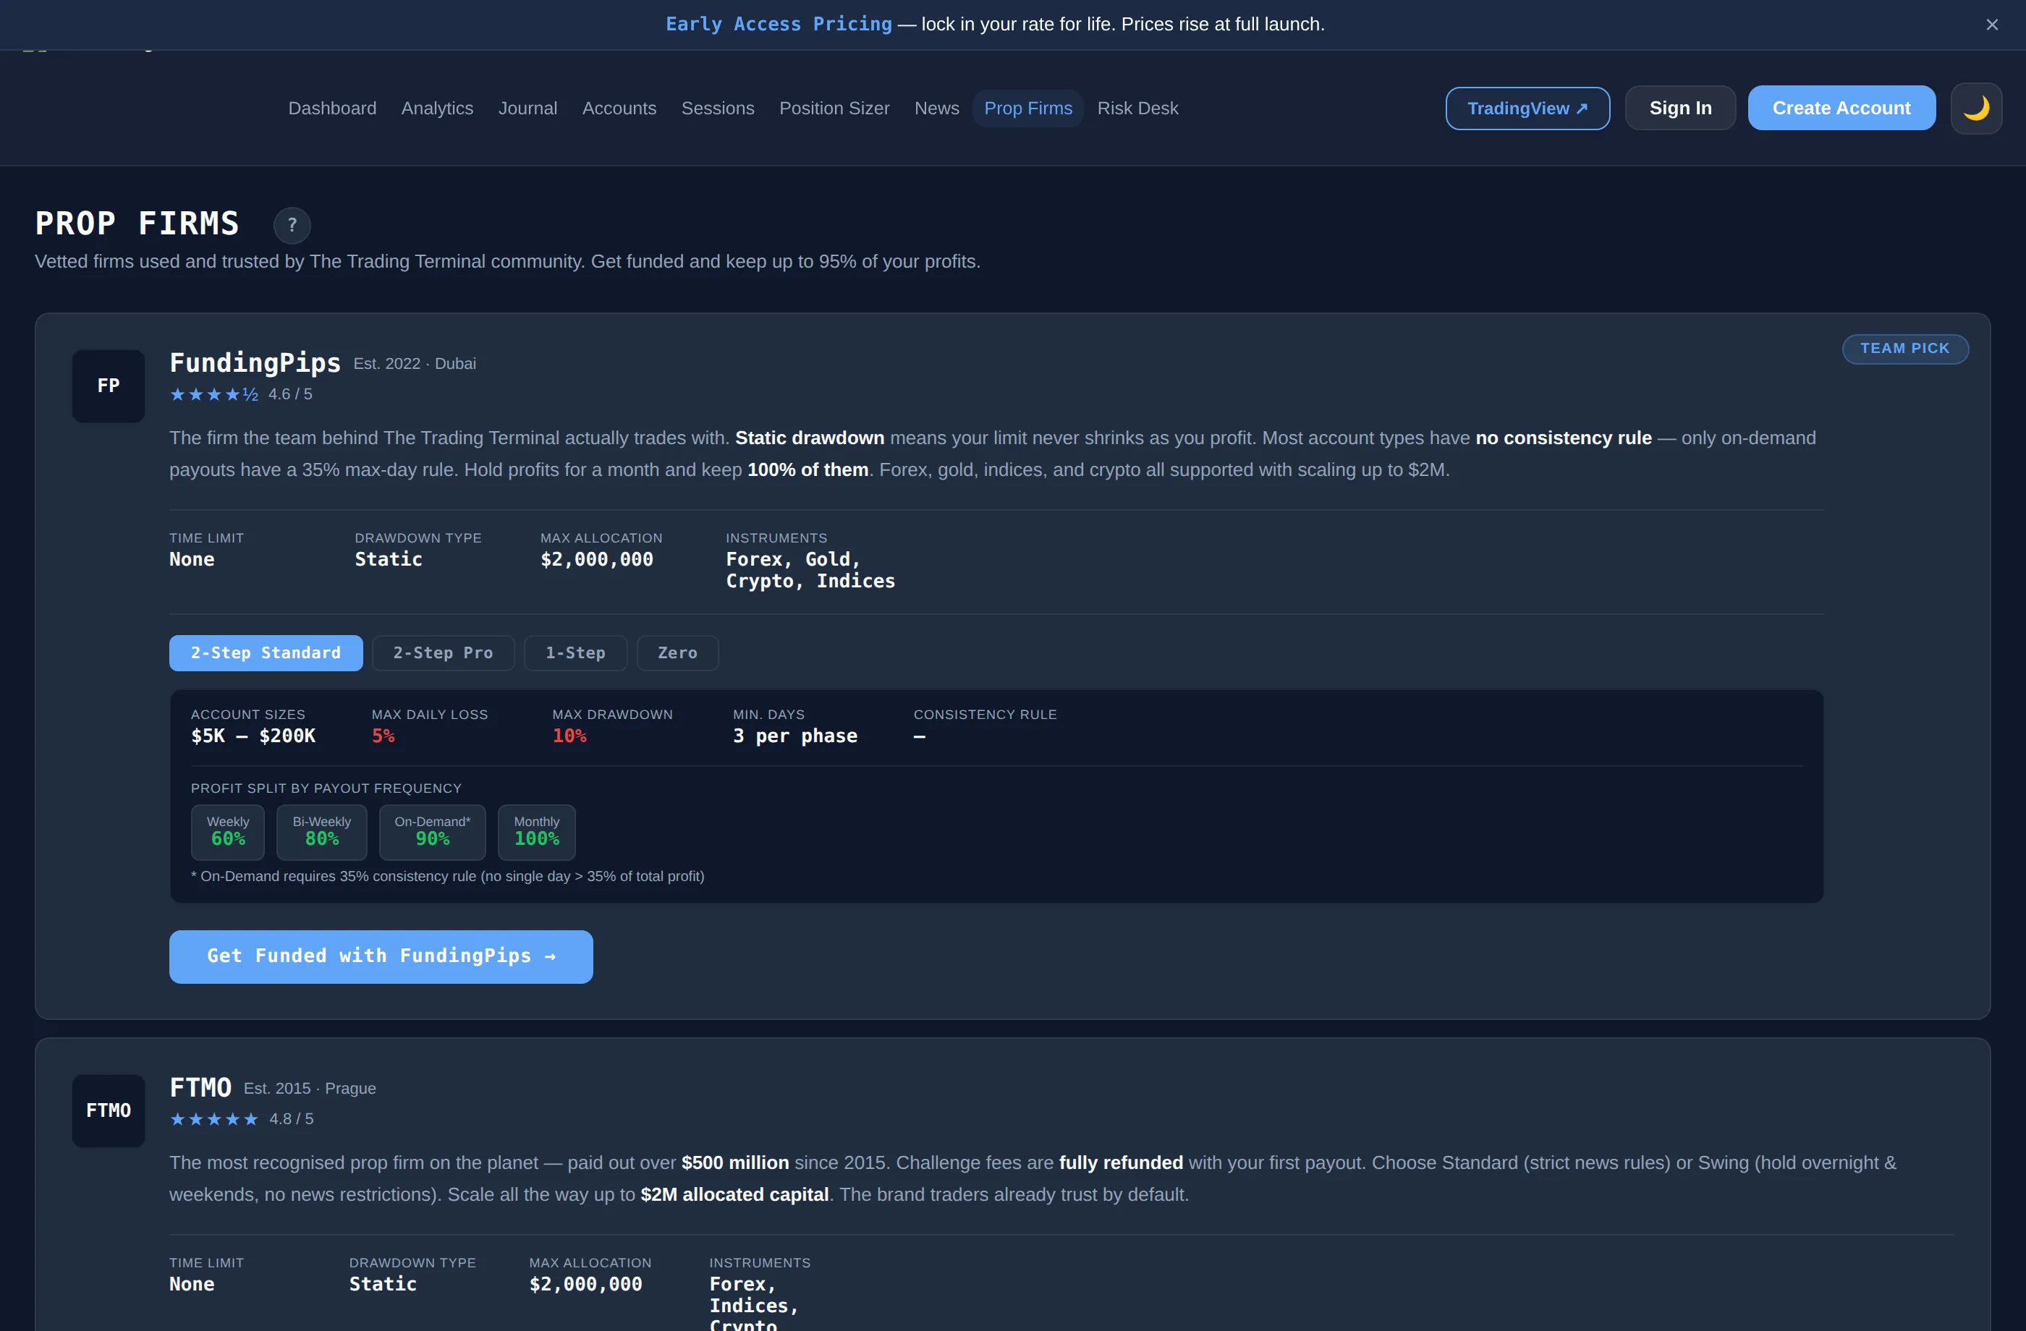The image size is (2026, 1331).
Task: Click the FTMO logo tile
Action: (108, 1110)
